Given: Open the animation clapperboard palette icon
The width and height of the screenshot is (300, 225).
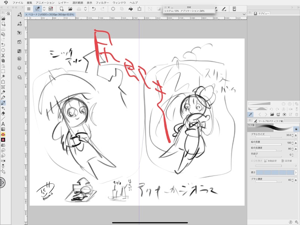Looking at the screenshot, I should click(x=19, y=42).
